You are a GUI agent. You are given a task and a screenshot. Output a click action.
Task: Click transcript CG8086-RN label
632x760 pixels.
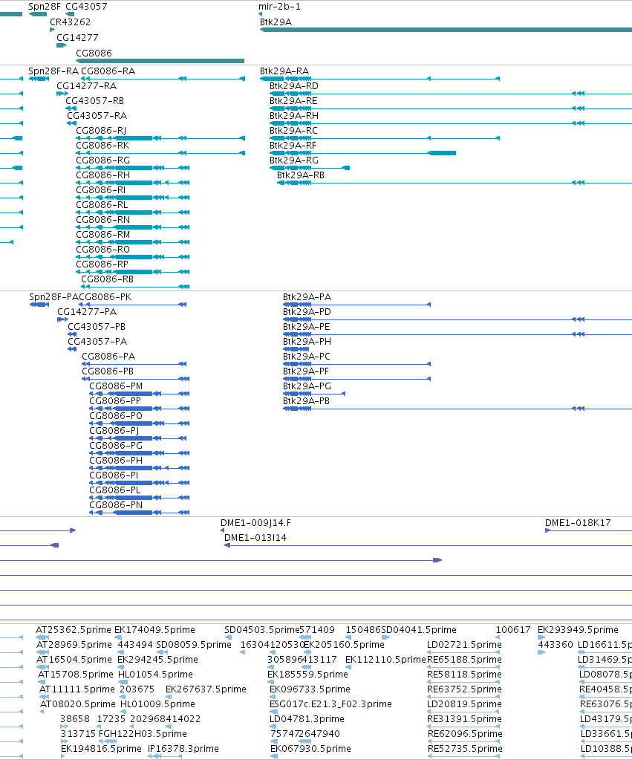(102, 220)
